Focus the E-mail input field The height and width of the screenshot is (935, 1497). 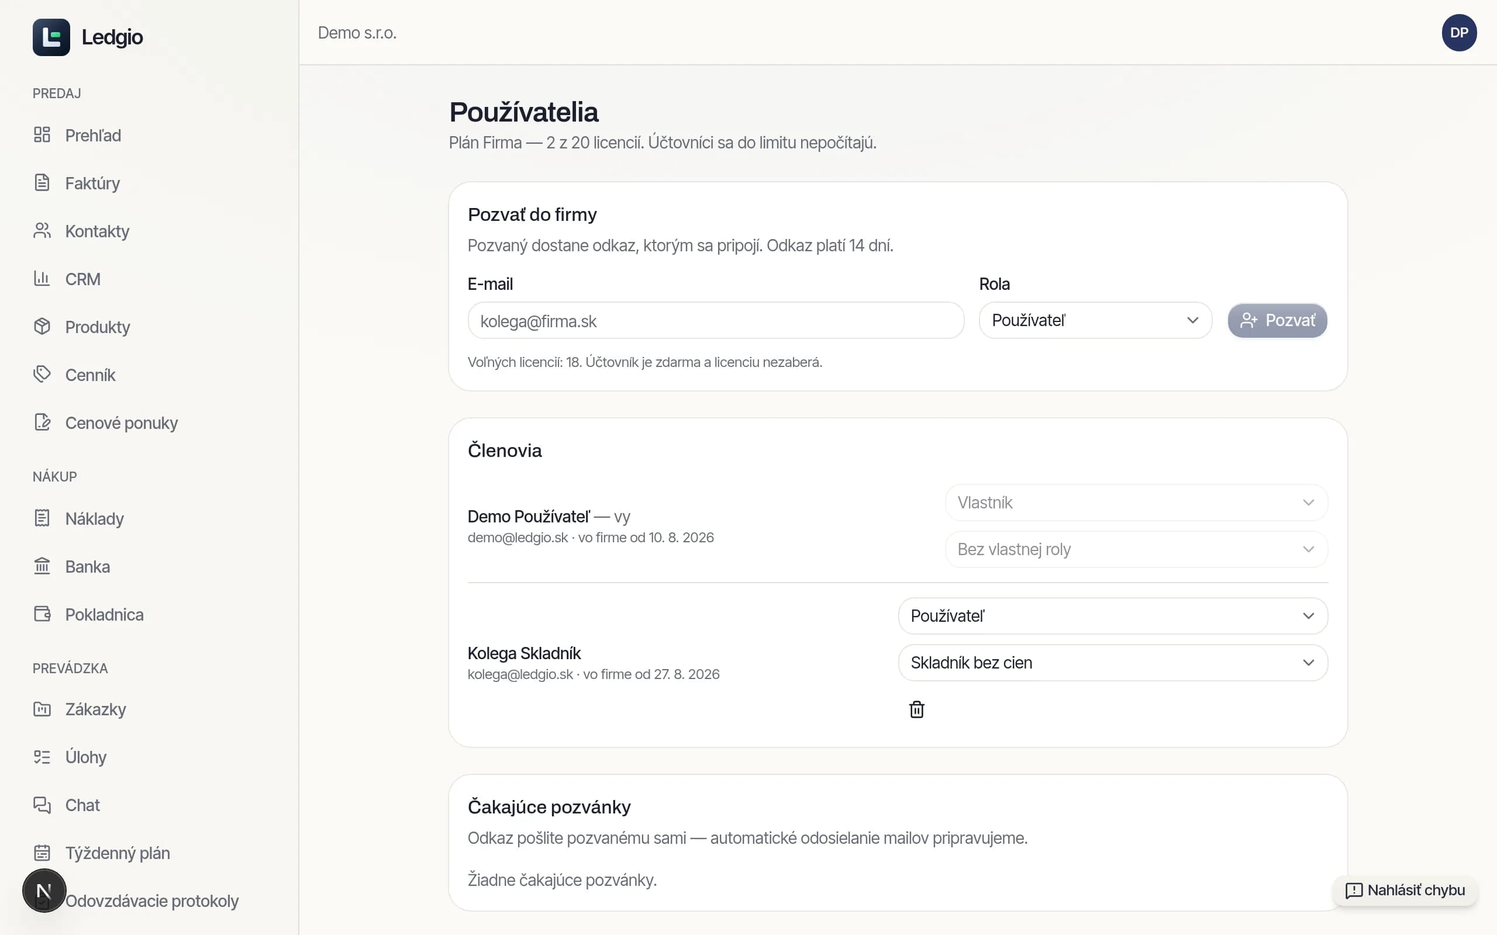point(716,320)
